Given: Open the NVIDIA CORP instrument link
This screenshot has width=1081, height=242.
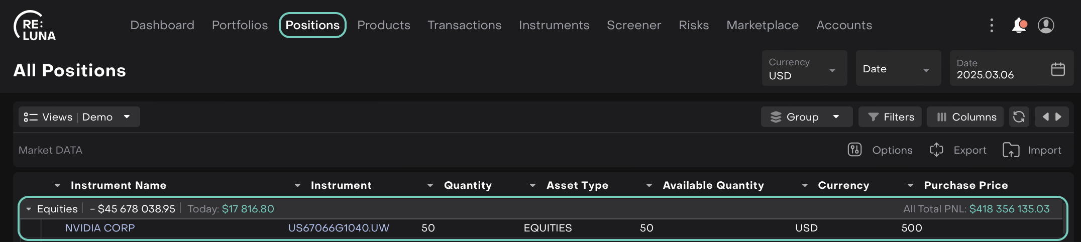Looking at the screenshot, I should coord(100,228).
